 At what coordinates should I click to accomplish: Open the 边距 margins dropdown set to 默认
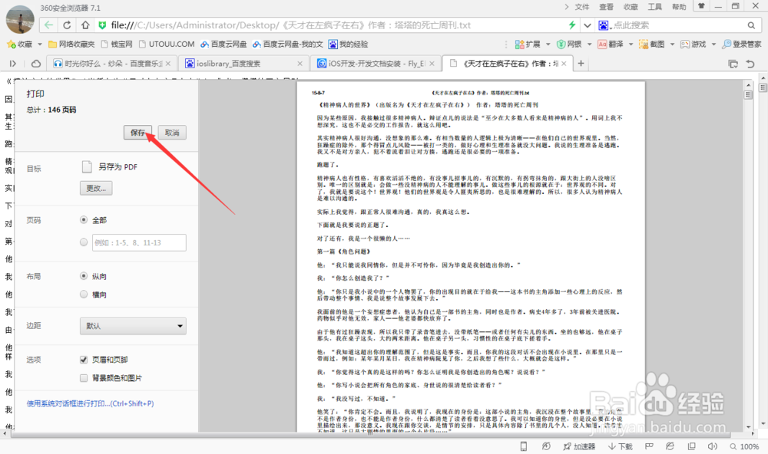coord(133,326)
